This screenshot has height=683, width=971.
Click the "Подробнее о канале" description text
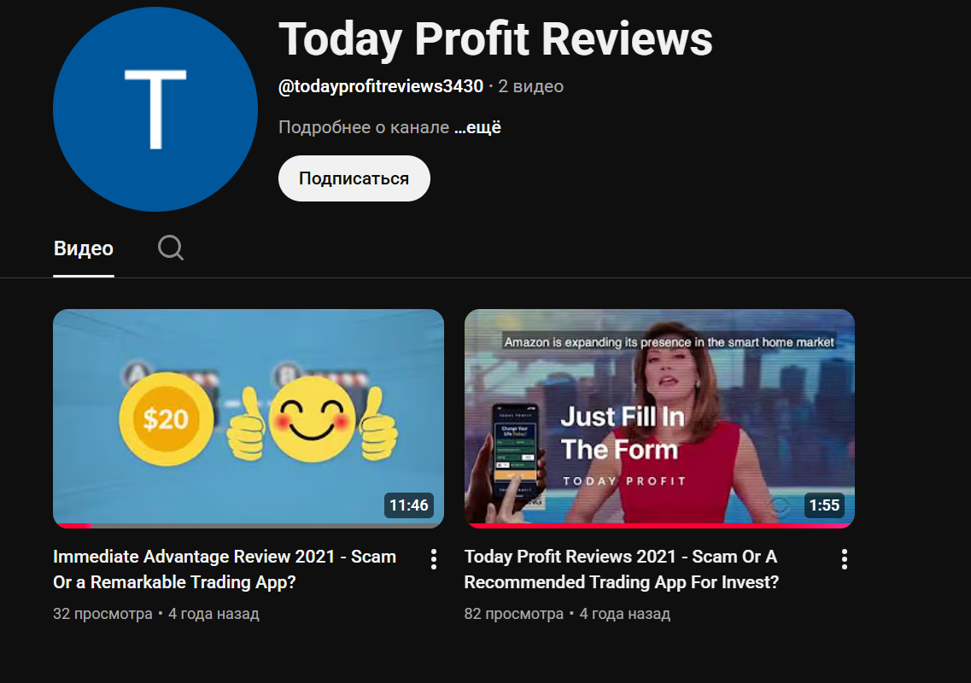[364, 128]
